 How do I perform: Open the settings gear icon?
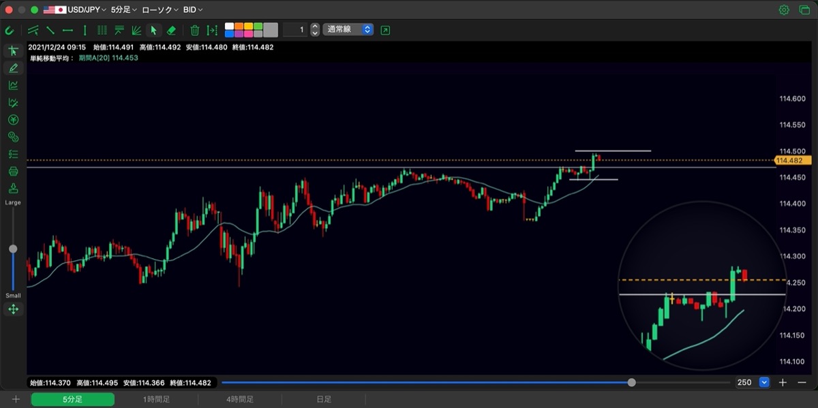click(784, 10)
